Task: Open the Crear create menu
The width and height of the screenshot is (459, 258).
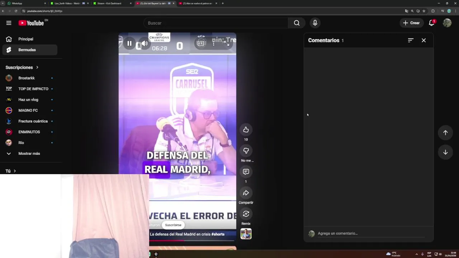Action: (411, 23)
